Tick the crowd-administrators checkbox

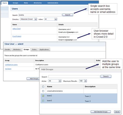(43, 91)
